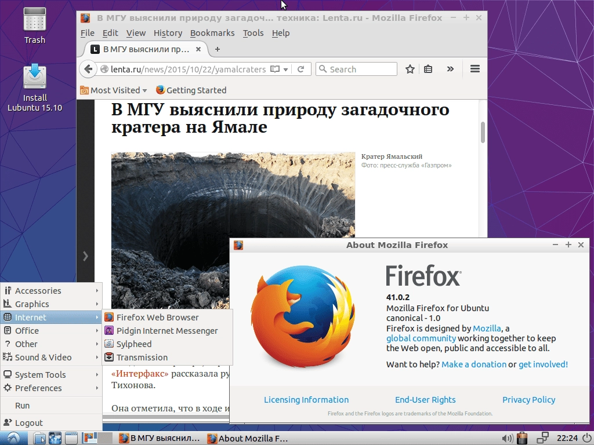594x445 pixels.
Task: Open the web browser globe taskbar launcher
Action: (55, 438)
